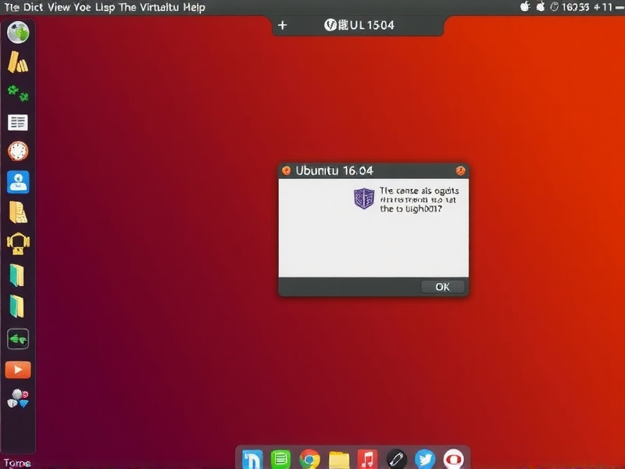Screen dimensions: 625x469
Task: Open a new tab with the plus button
Action: click(x=283, y=25)
